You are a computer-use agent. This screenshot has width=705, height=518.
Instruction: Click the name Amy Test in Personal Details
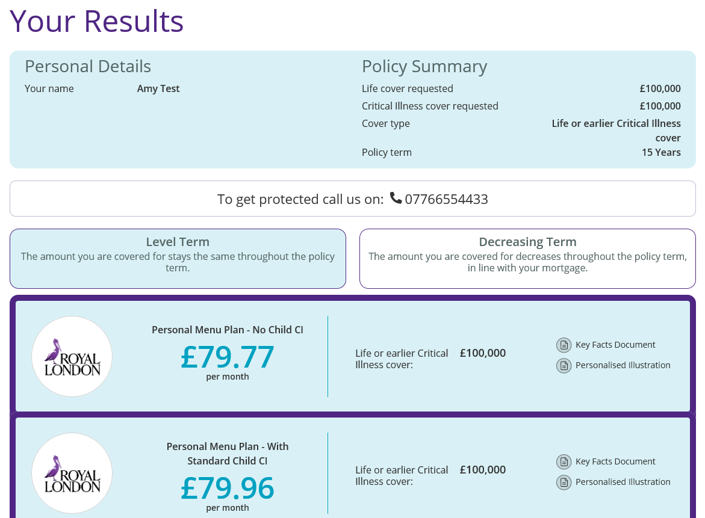158,88
